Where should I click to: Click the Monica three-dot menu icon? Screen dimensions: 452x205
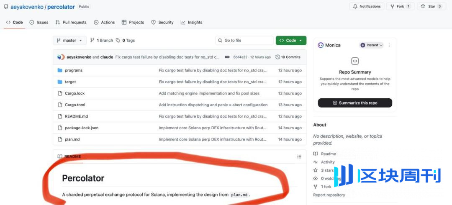(x=389, y=45)
